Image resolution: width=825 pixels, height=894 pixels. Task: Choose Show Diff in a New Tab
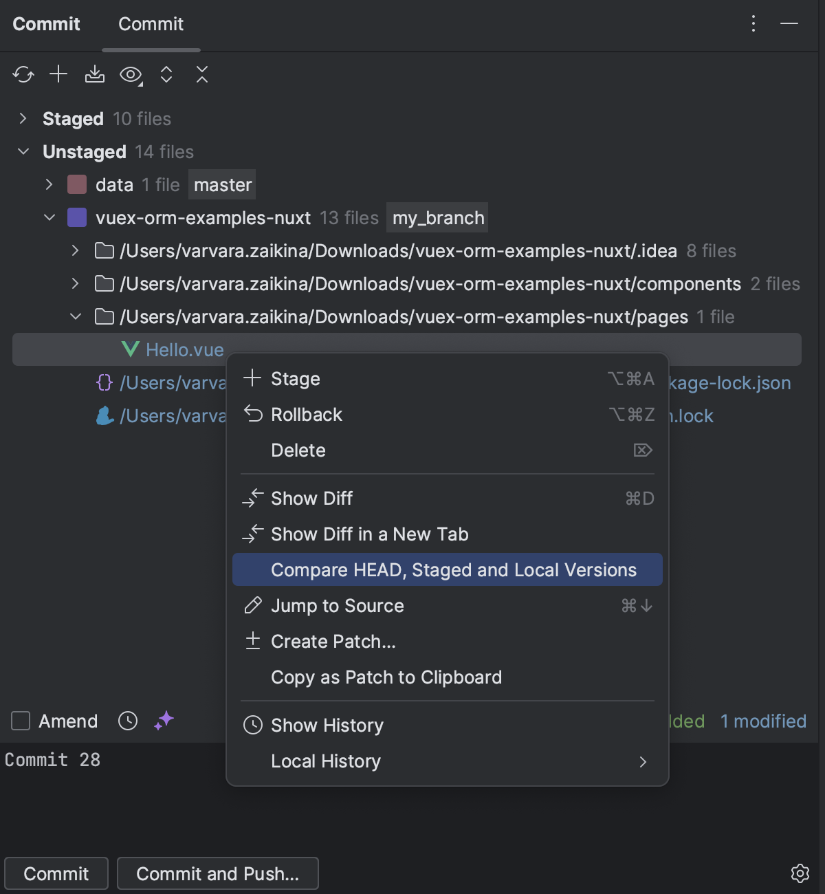point(370,534)
